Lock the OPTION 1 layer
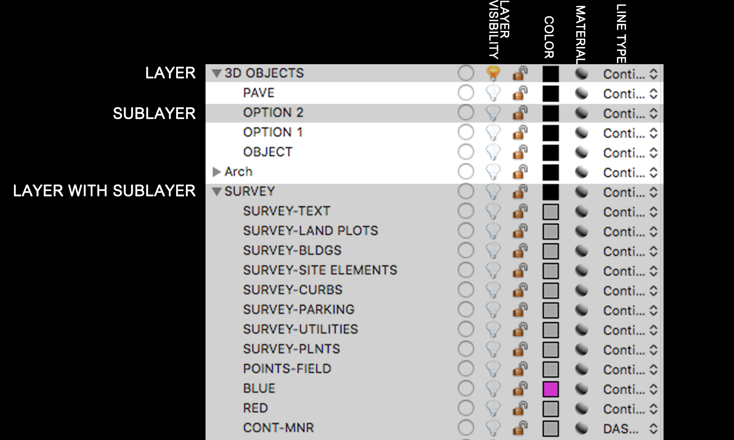734x440 pixels. point(520,132)
